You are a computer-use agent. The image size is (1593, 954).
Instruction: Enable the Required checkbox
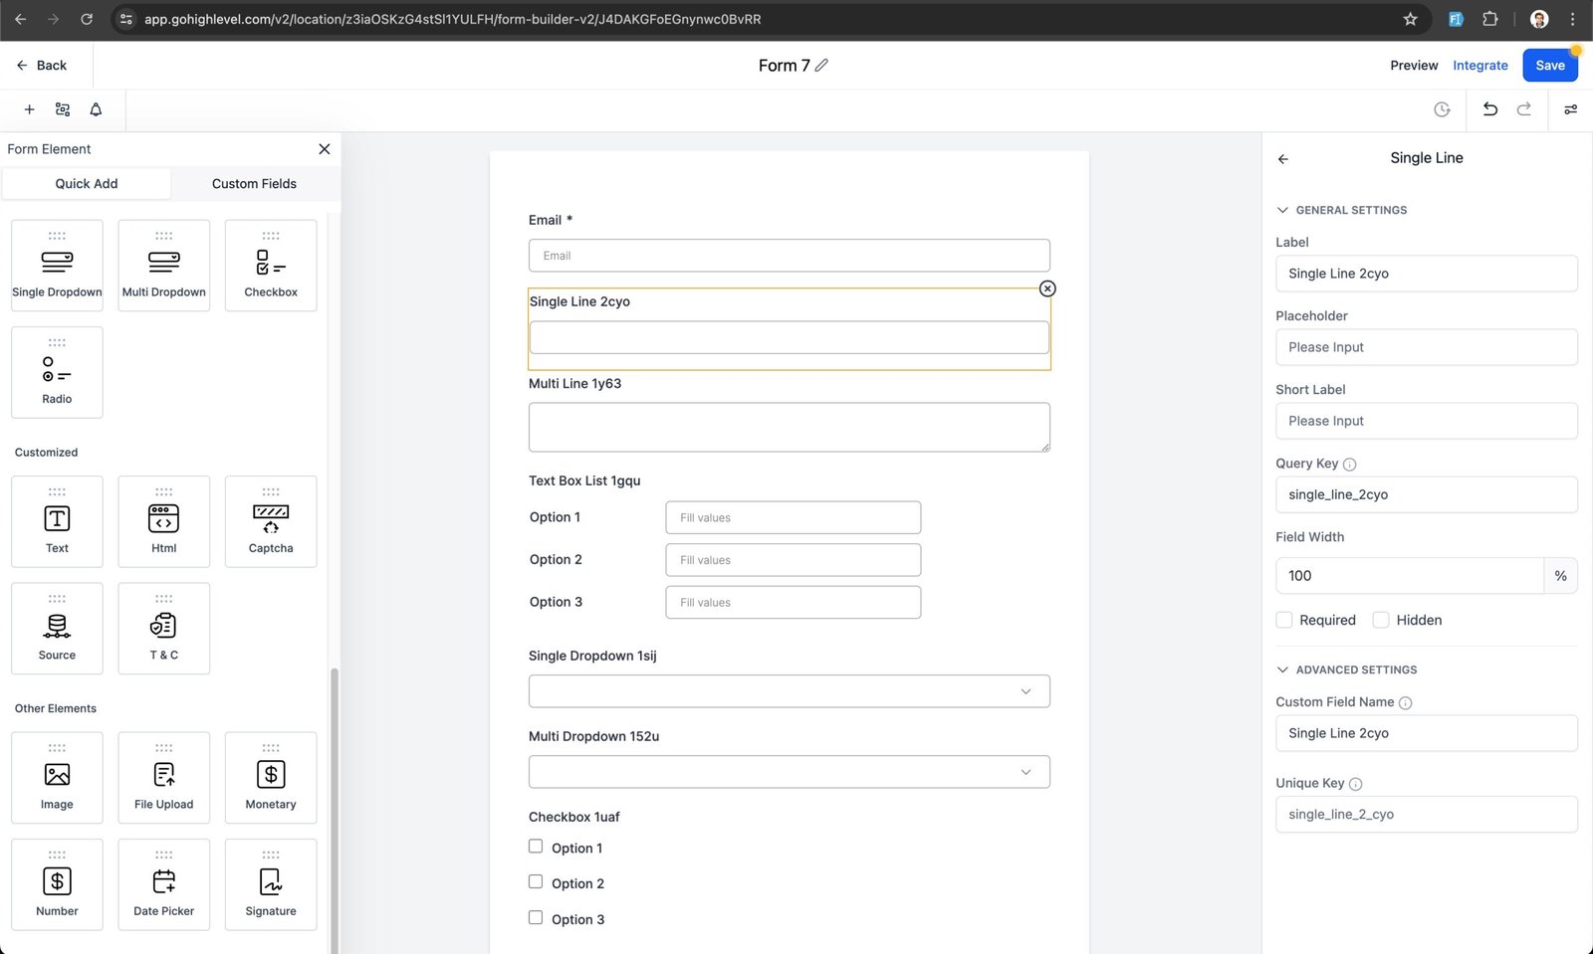(x=1284, y=620)
